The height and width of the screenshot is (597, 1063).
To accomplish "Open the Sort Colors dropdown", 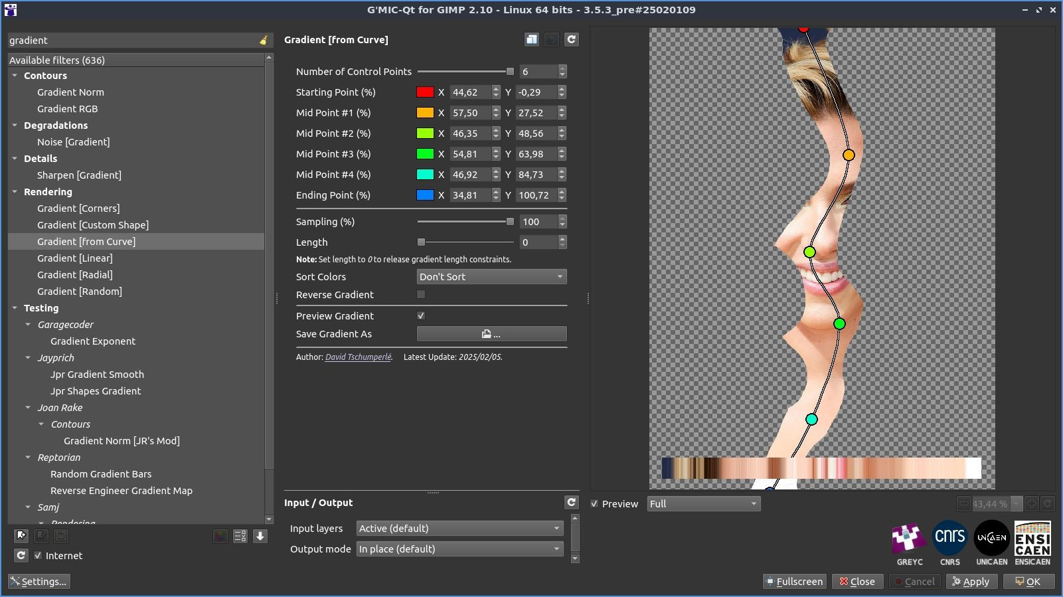I will pos(491,277).
